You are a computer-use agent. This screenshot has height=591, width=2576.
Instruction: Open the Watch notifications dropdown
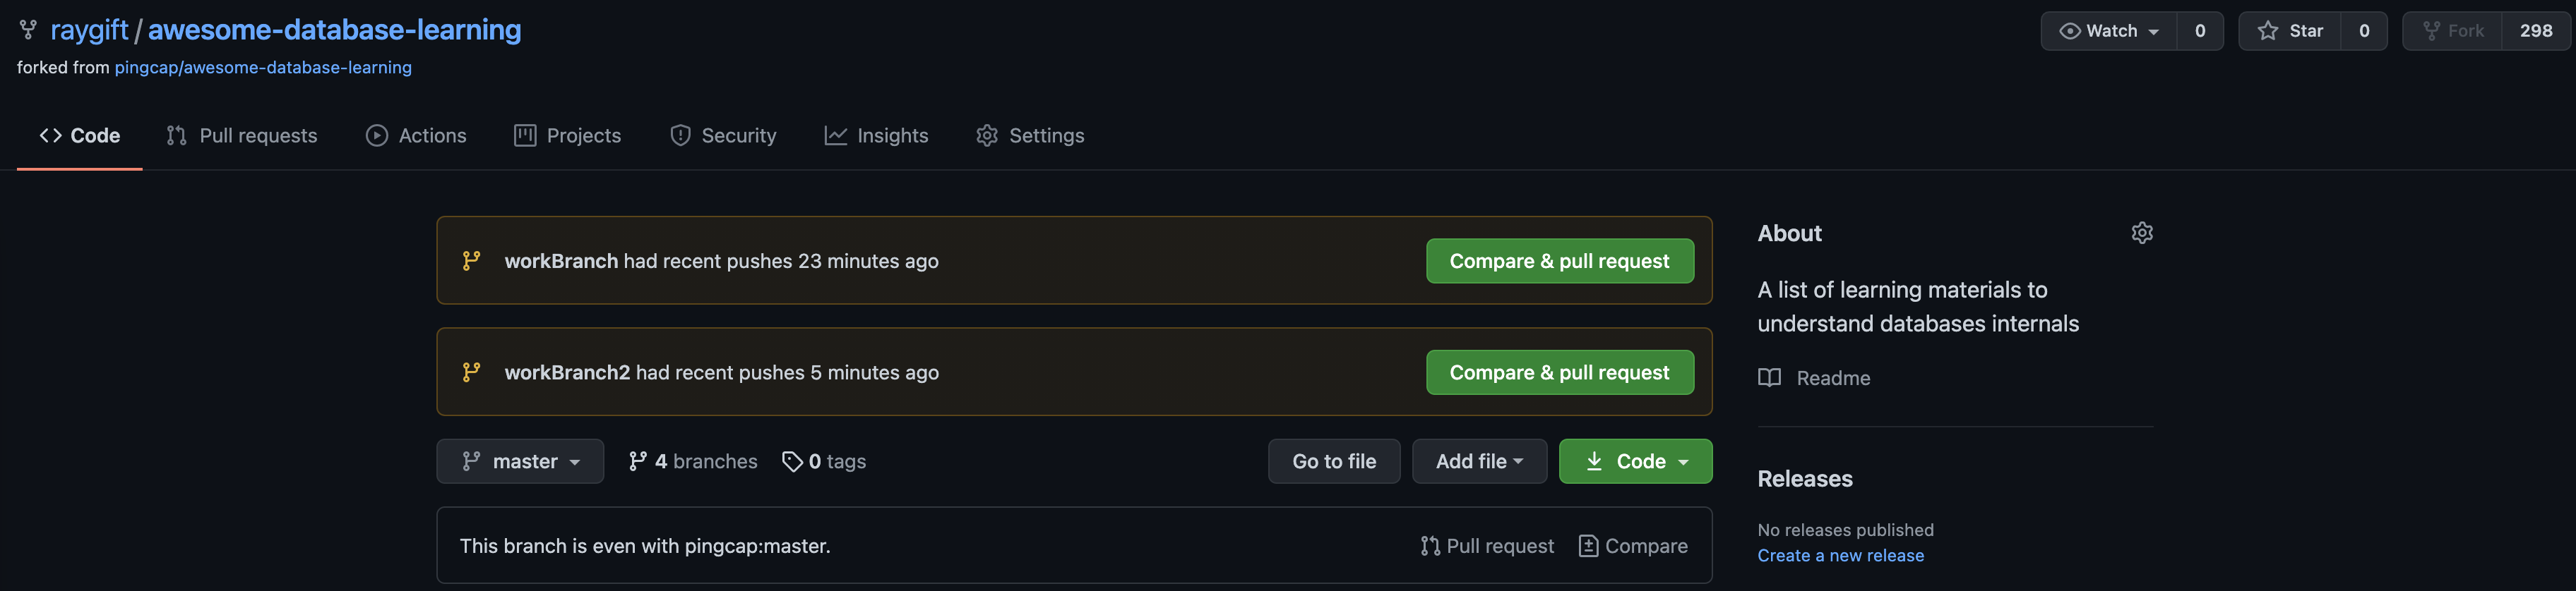coord(2109,31)
